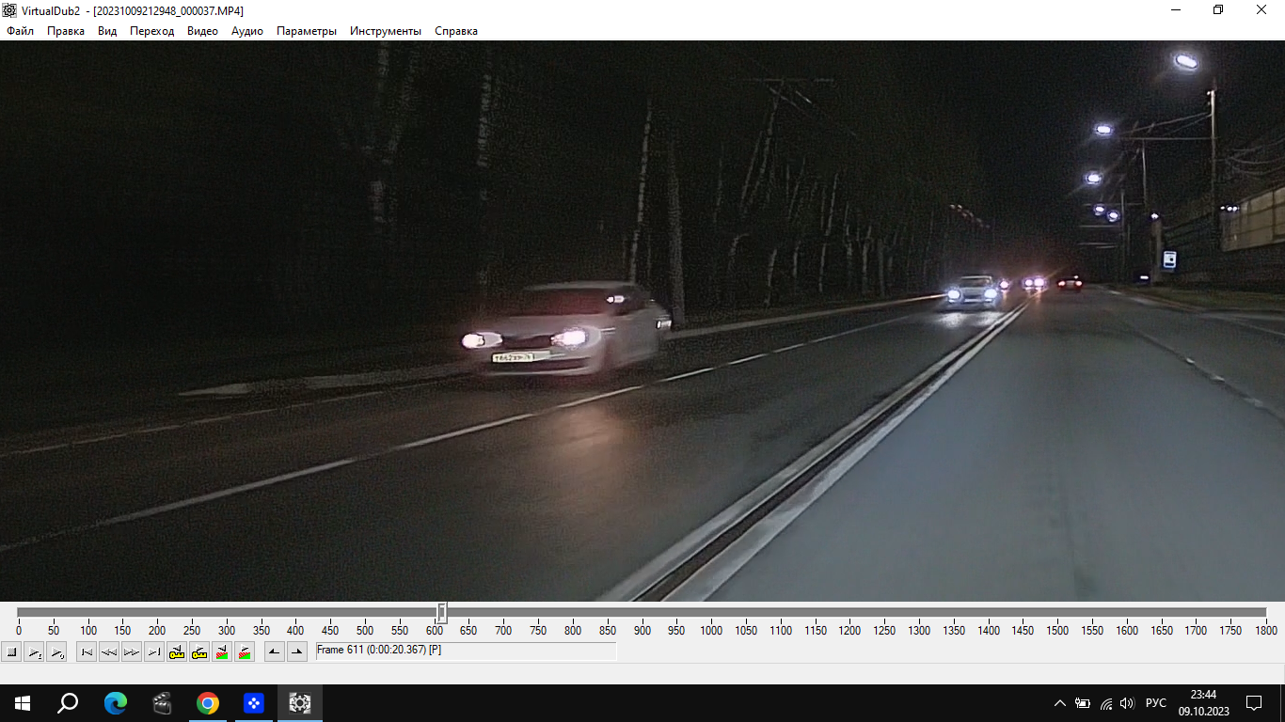
Task: Set selection end mark-out button
Action: coord(297,651)
